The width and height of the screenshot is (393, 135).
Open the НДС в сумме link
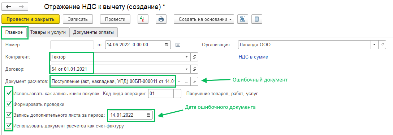point(253,57)
